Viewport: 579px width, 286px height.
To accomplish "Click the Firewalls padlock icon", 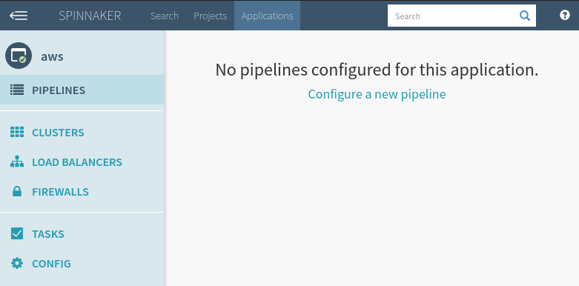I will (17, 191).
